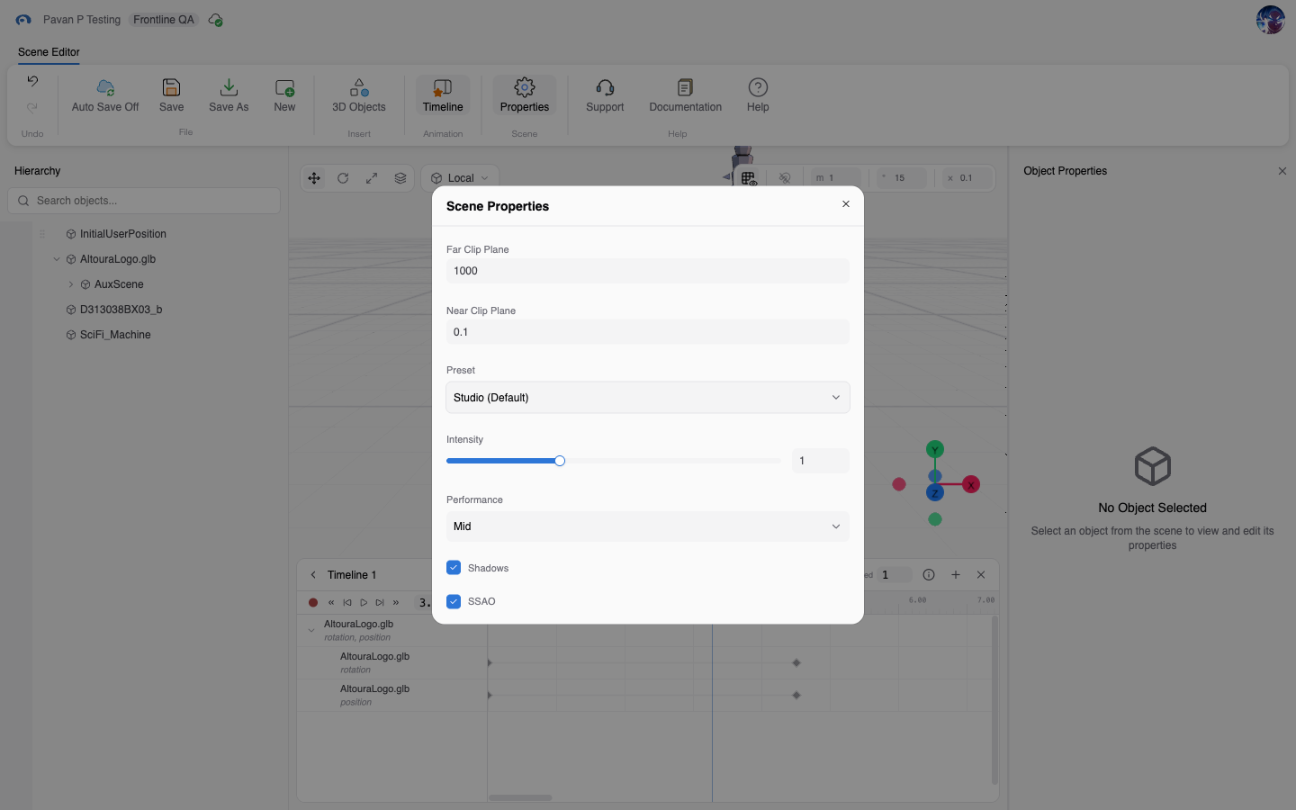Click the timeline info icon
Image resolution: width=1296 pixels, height=810 pixels.
(x=929, y=575)
